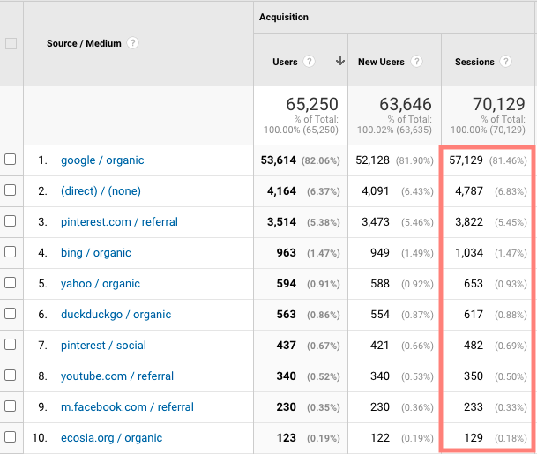Select the New Users value 122

380,438
